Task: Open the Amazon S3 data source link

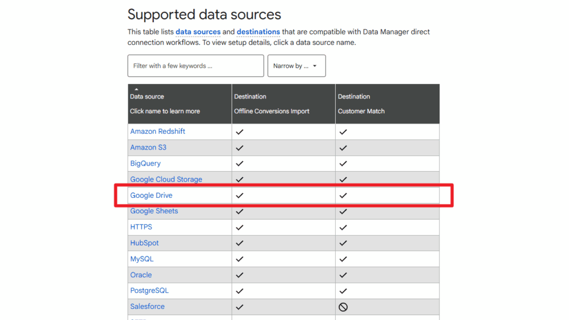Action: [148, 147]
